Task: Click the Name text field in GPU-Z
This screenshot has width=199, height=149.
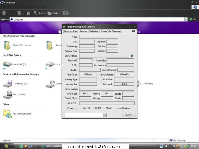Action: click(99, 37)
